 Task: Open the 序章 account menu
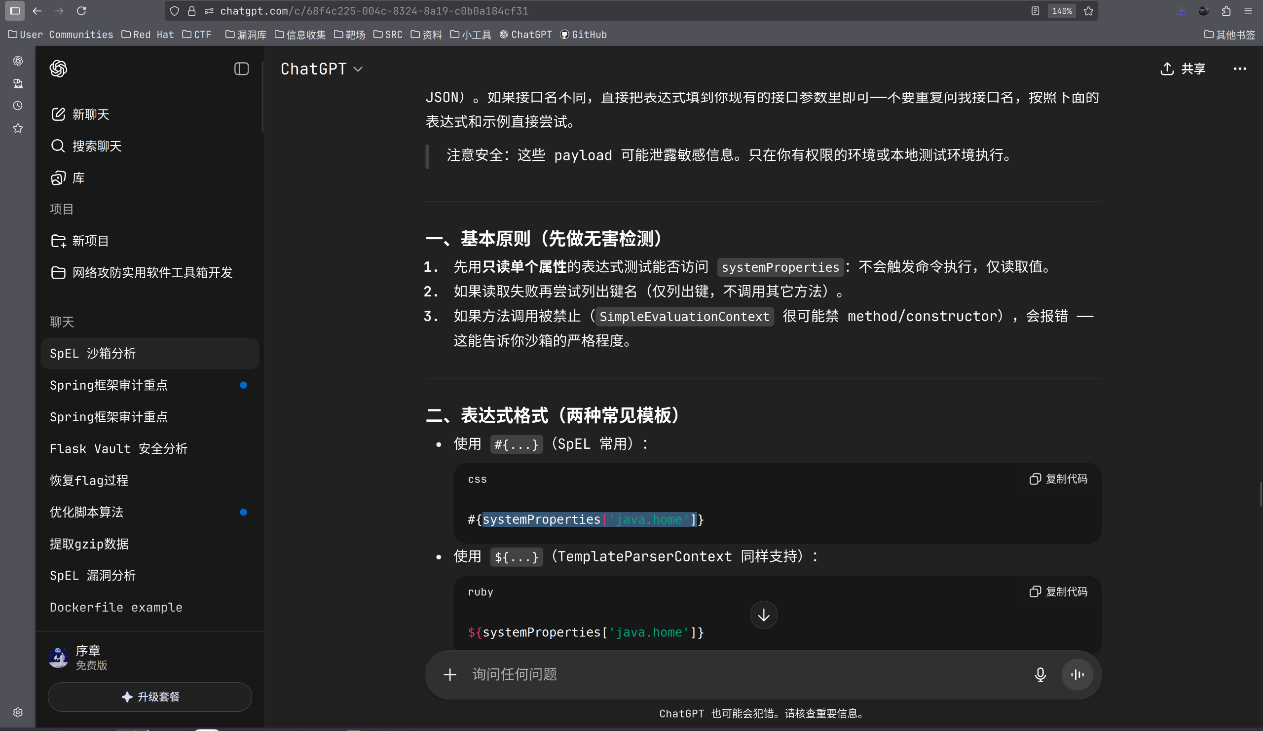pyautogui.click(x=88, y=657)
